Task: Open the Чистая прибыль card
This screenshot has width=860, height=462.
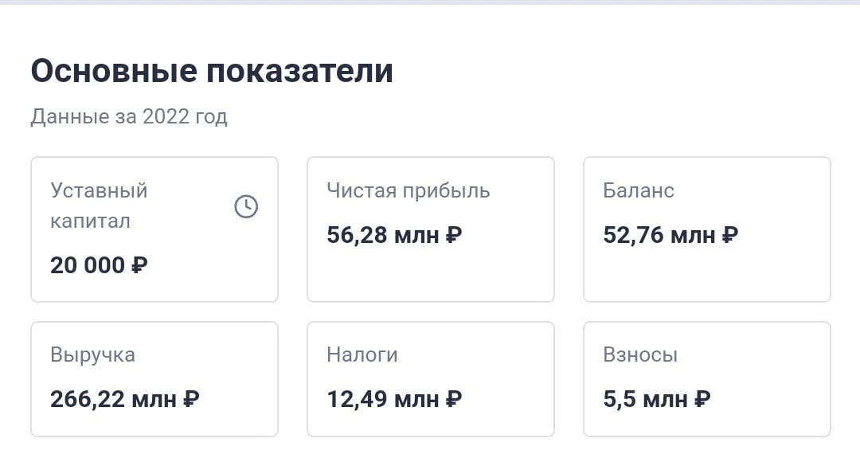Action: [x=431, y=229]
